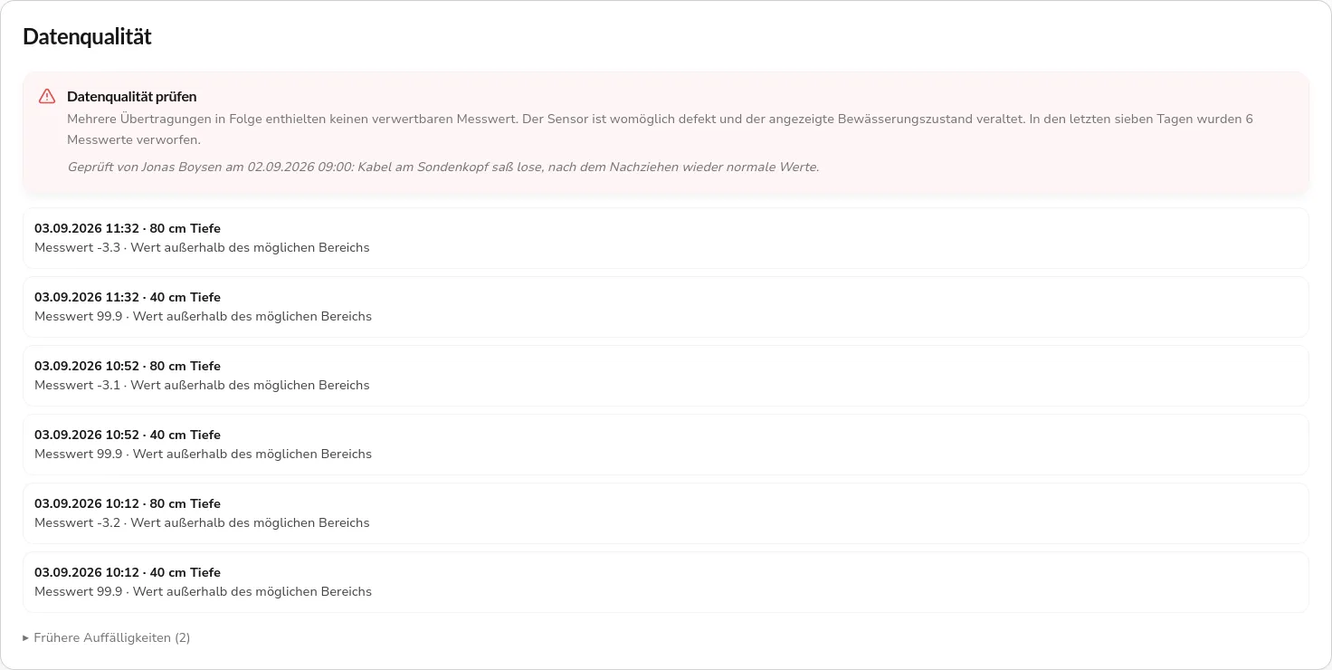Click the Messwert -3.3 reading line
1332x670 pixels.
point(202,247)
